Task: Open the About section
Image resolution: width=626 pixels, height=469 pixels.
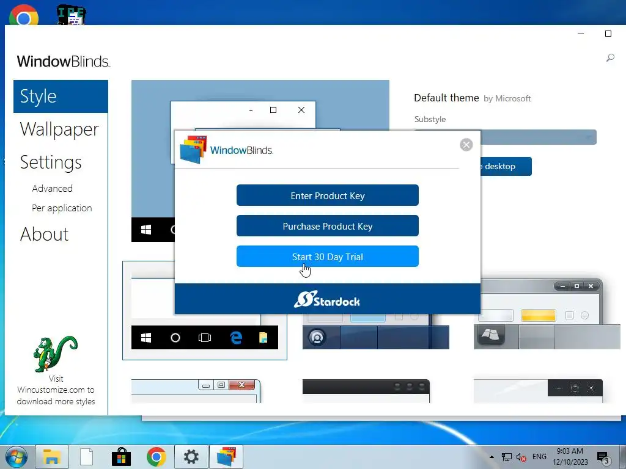Action: (44, 234)
